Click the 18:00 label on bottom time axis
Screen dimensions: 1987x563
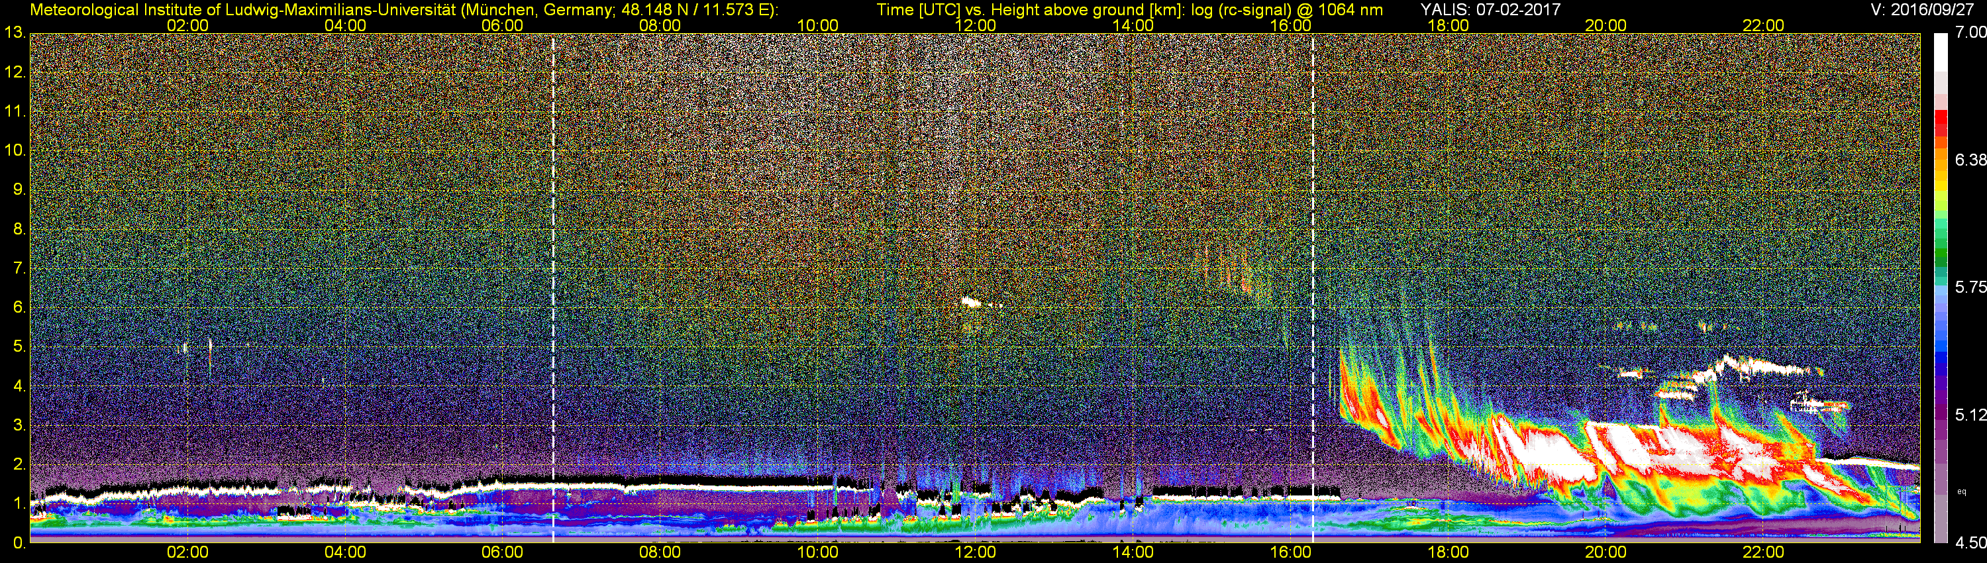click(1448, 552)
